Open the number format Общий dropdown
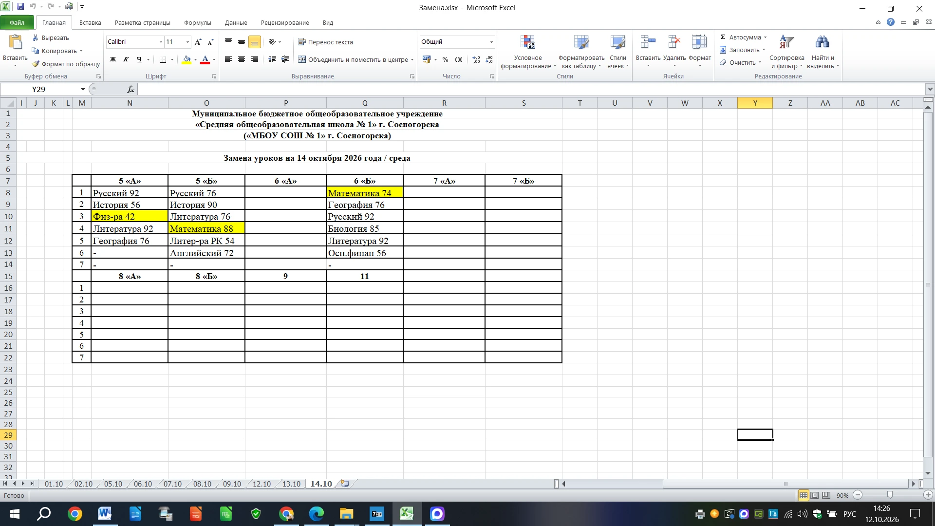935x526 pixels. 491,42
